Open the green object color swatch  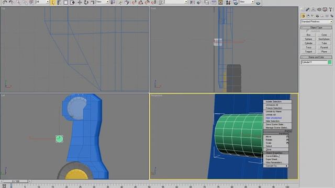(330, 62)
